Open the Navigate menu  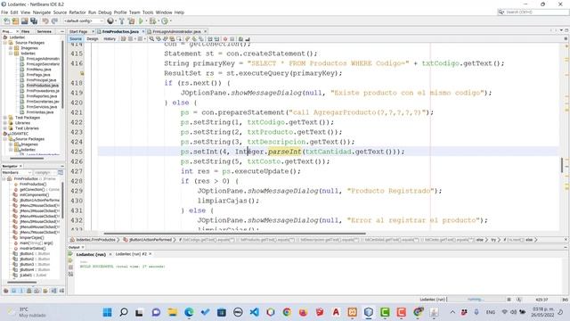point(42,12)
